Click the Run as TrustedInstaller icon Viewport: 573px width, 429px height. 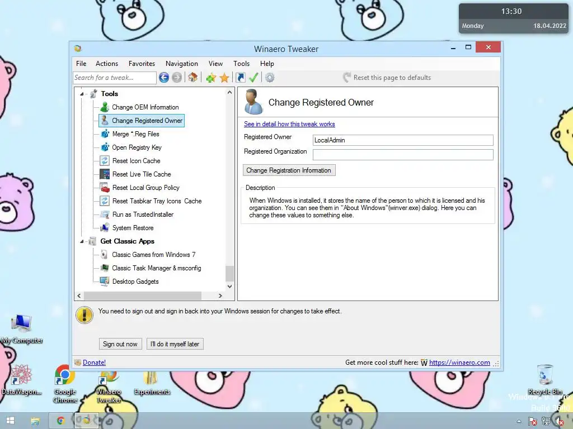(x=105, y=214)
